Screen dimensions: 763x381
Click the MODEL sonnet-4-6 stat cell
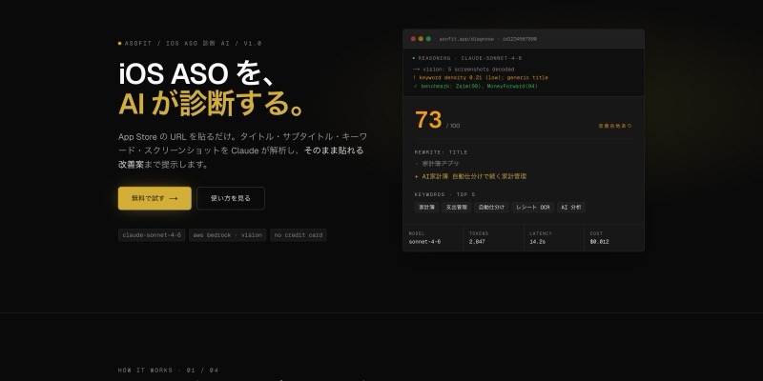click(x=433, y=237)
